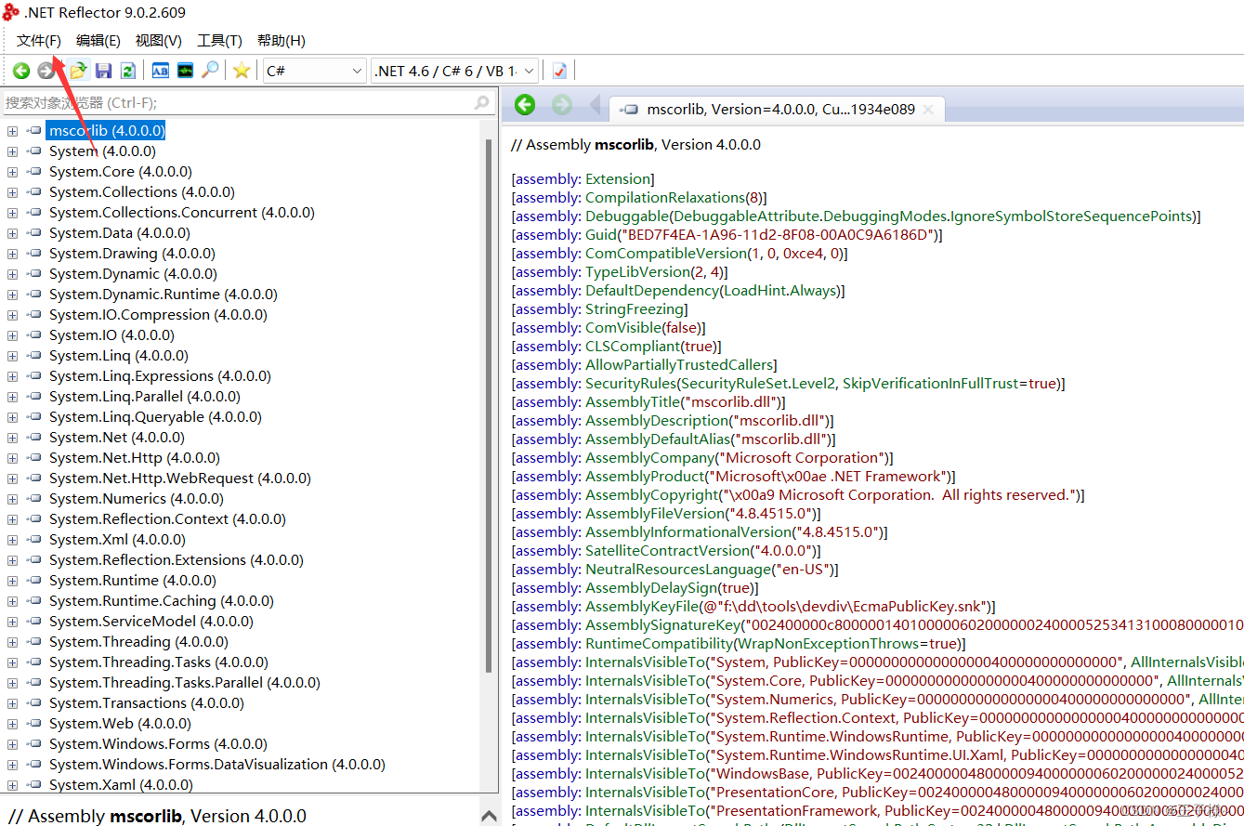Image resolution: width=1244 pixels, height=826 pixels.
Task: Click the assembly icon beside System.Data
Action: pos(34,233)
